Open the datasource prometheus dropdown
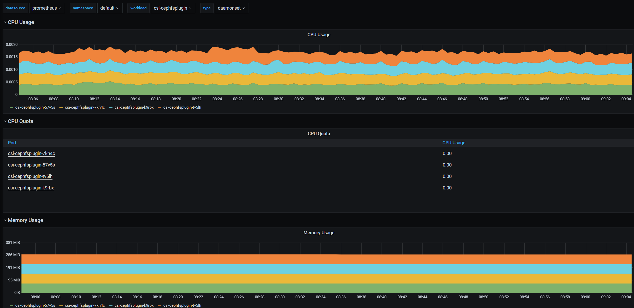The width and height of the screenshot is (634, 308). (47, 8)
